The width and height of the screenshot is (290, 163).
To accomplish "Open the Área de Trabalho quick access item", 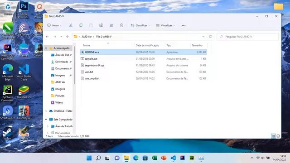I will 62,55.
